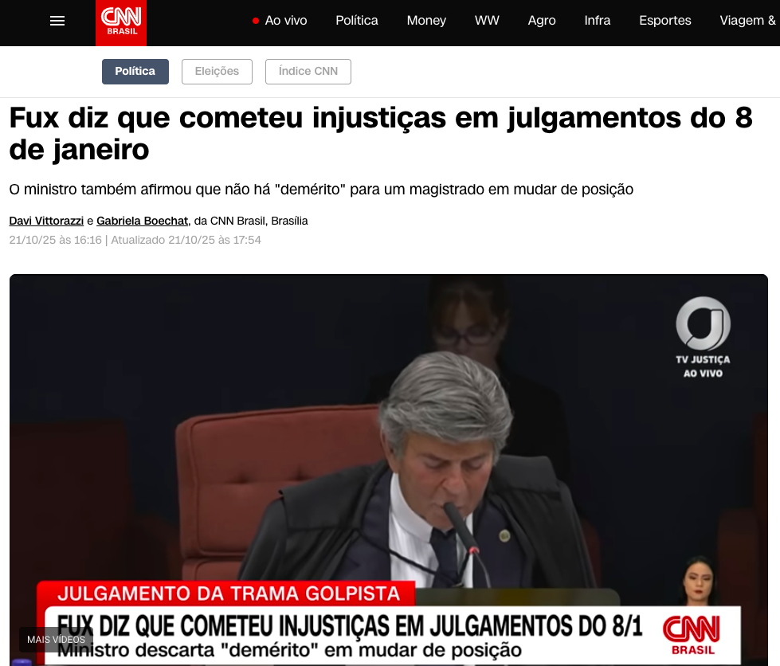
Task: Open the Viagem & section
Action: 747,21
